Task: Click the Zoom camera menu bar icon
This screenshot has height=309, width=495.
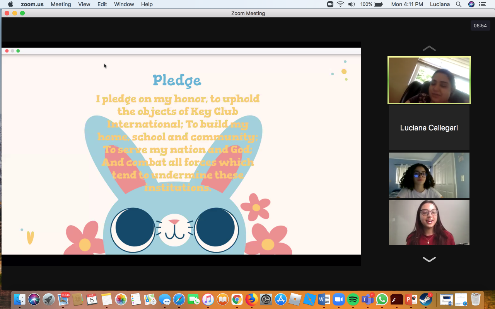Action: click(x=330, y=4)
